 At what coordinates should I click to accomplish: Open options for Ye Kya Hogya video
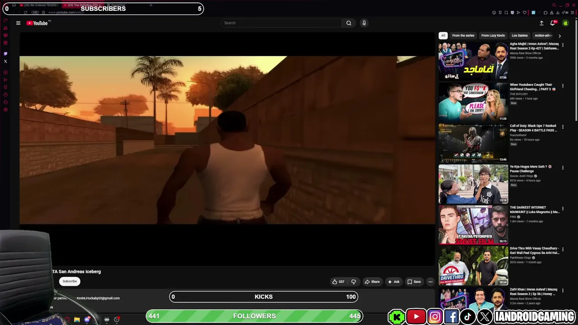click(563, 168)
